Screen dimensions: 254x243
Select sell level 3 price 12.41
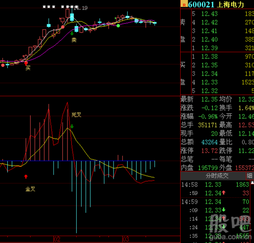click(209, 31)
